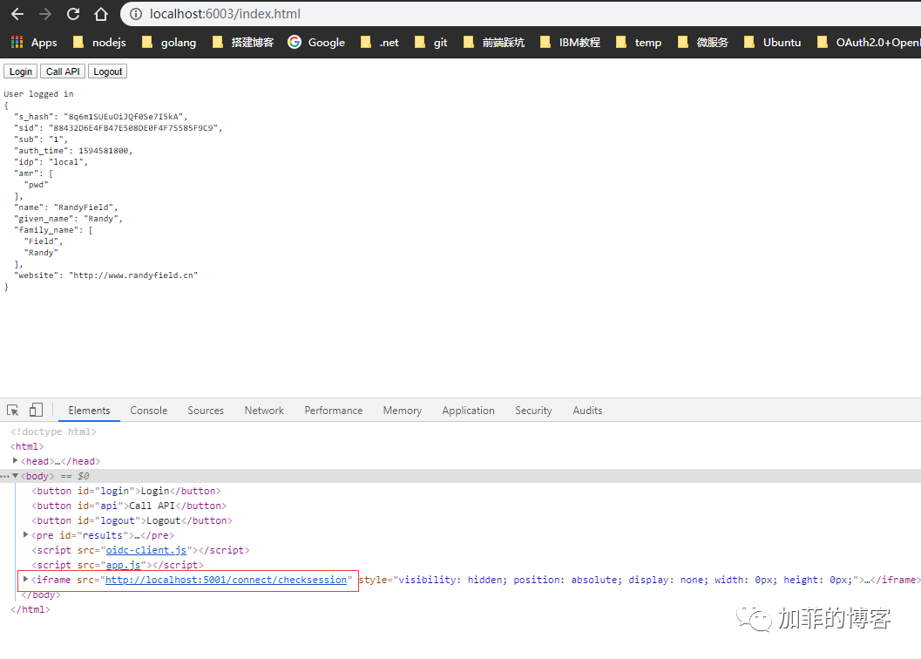This screenshot has height=659, width=921.
Task: Open the IBM教程 bookmark folder
Action: (x=570, y=43)
